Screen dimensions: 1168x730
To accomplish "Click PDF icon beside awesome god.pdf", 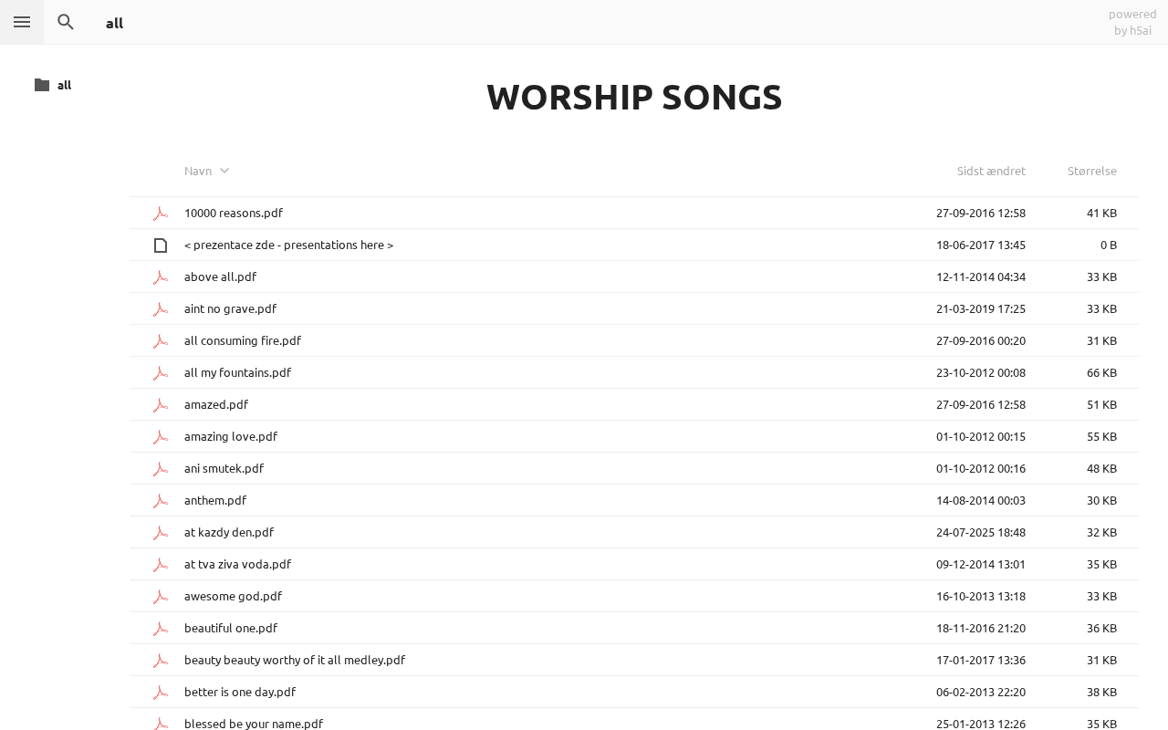I will (x=161, y=597).
